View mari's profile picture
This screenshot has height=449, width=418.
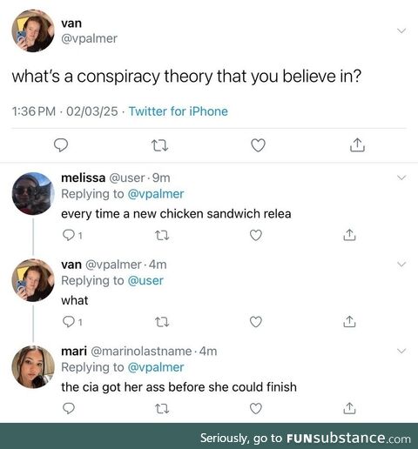pyautogui.click(x=33, y=367)
